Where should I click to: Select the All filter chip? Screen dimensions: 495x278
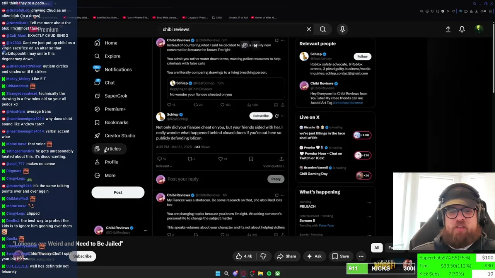tap(377, 247)
